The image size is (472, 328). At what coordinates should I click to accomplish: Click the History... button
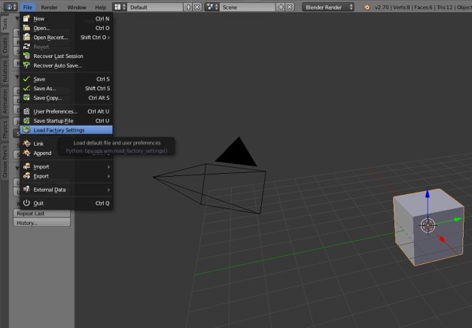[x=42, y=223]
